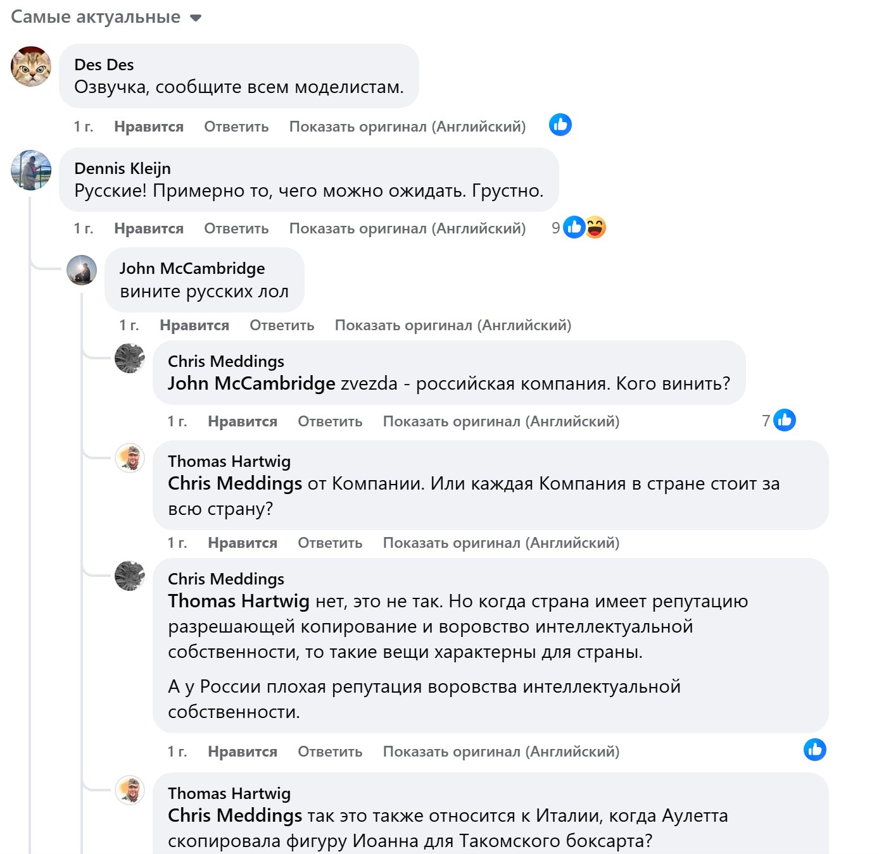This screenshot has height=854, width=879.
Task: Toggle 'Нравится' on John McCambridge's reply
Action: click(194, 325)
